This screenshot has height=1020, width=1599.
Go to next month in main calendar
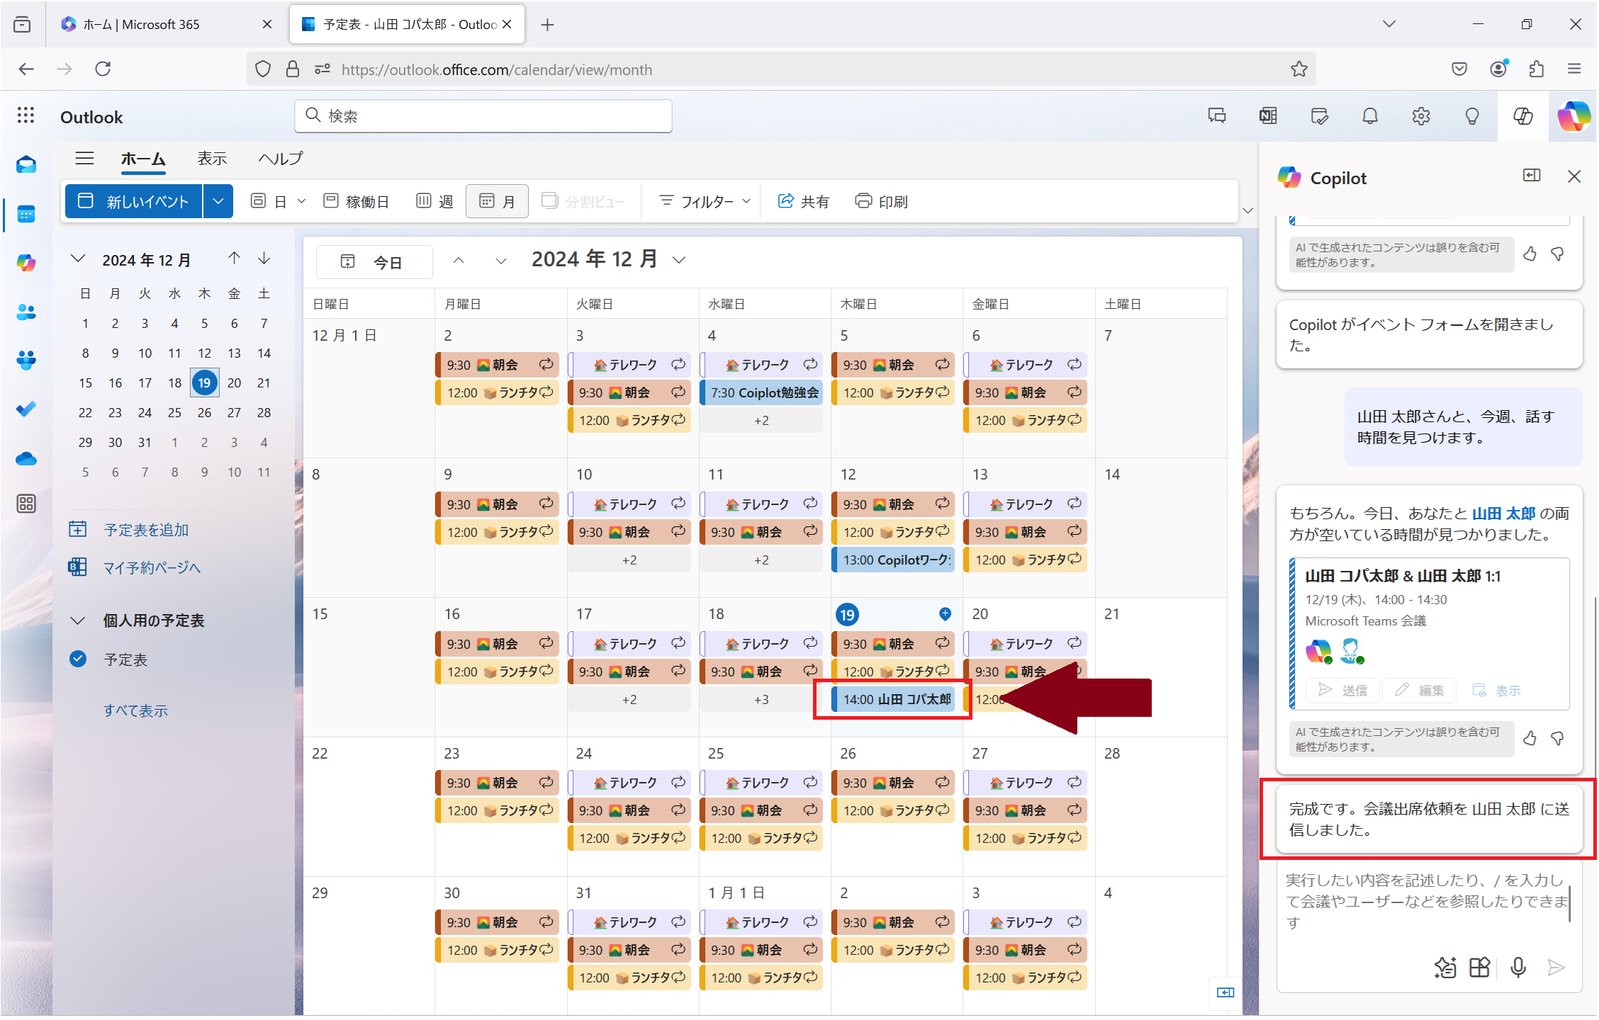coord(501,261)
